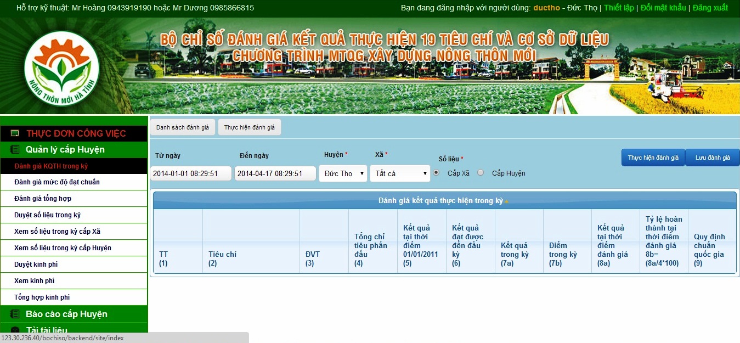The height and width of the screenshot is (343, 740).
Task: Open Xem số liệu trong kỳ cấp Huyện
Action: [74, 248]
